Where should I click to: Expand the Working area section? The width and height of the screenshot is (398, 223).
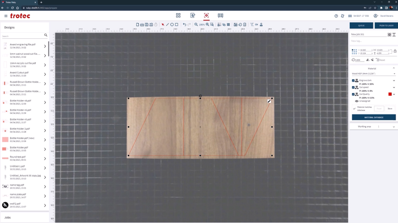click(x=394, y=127)
